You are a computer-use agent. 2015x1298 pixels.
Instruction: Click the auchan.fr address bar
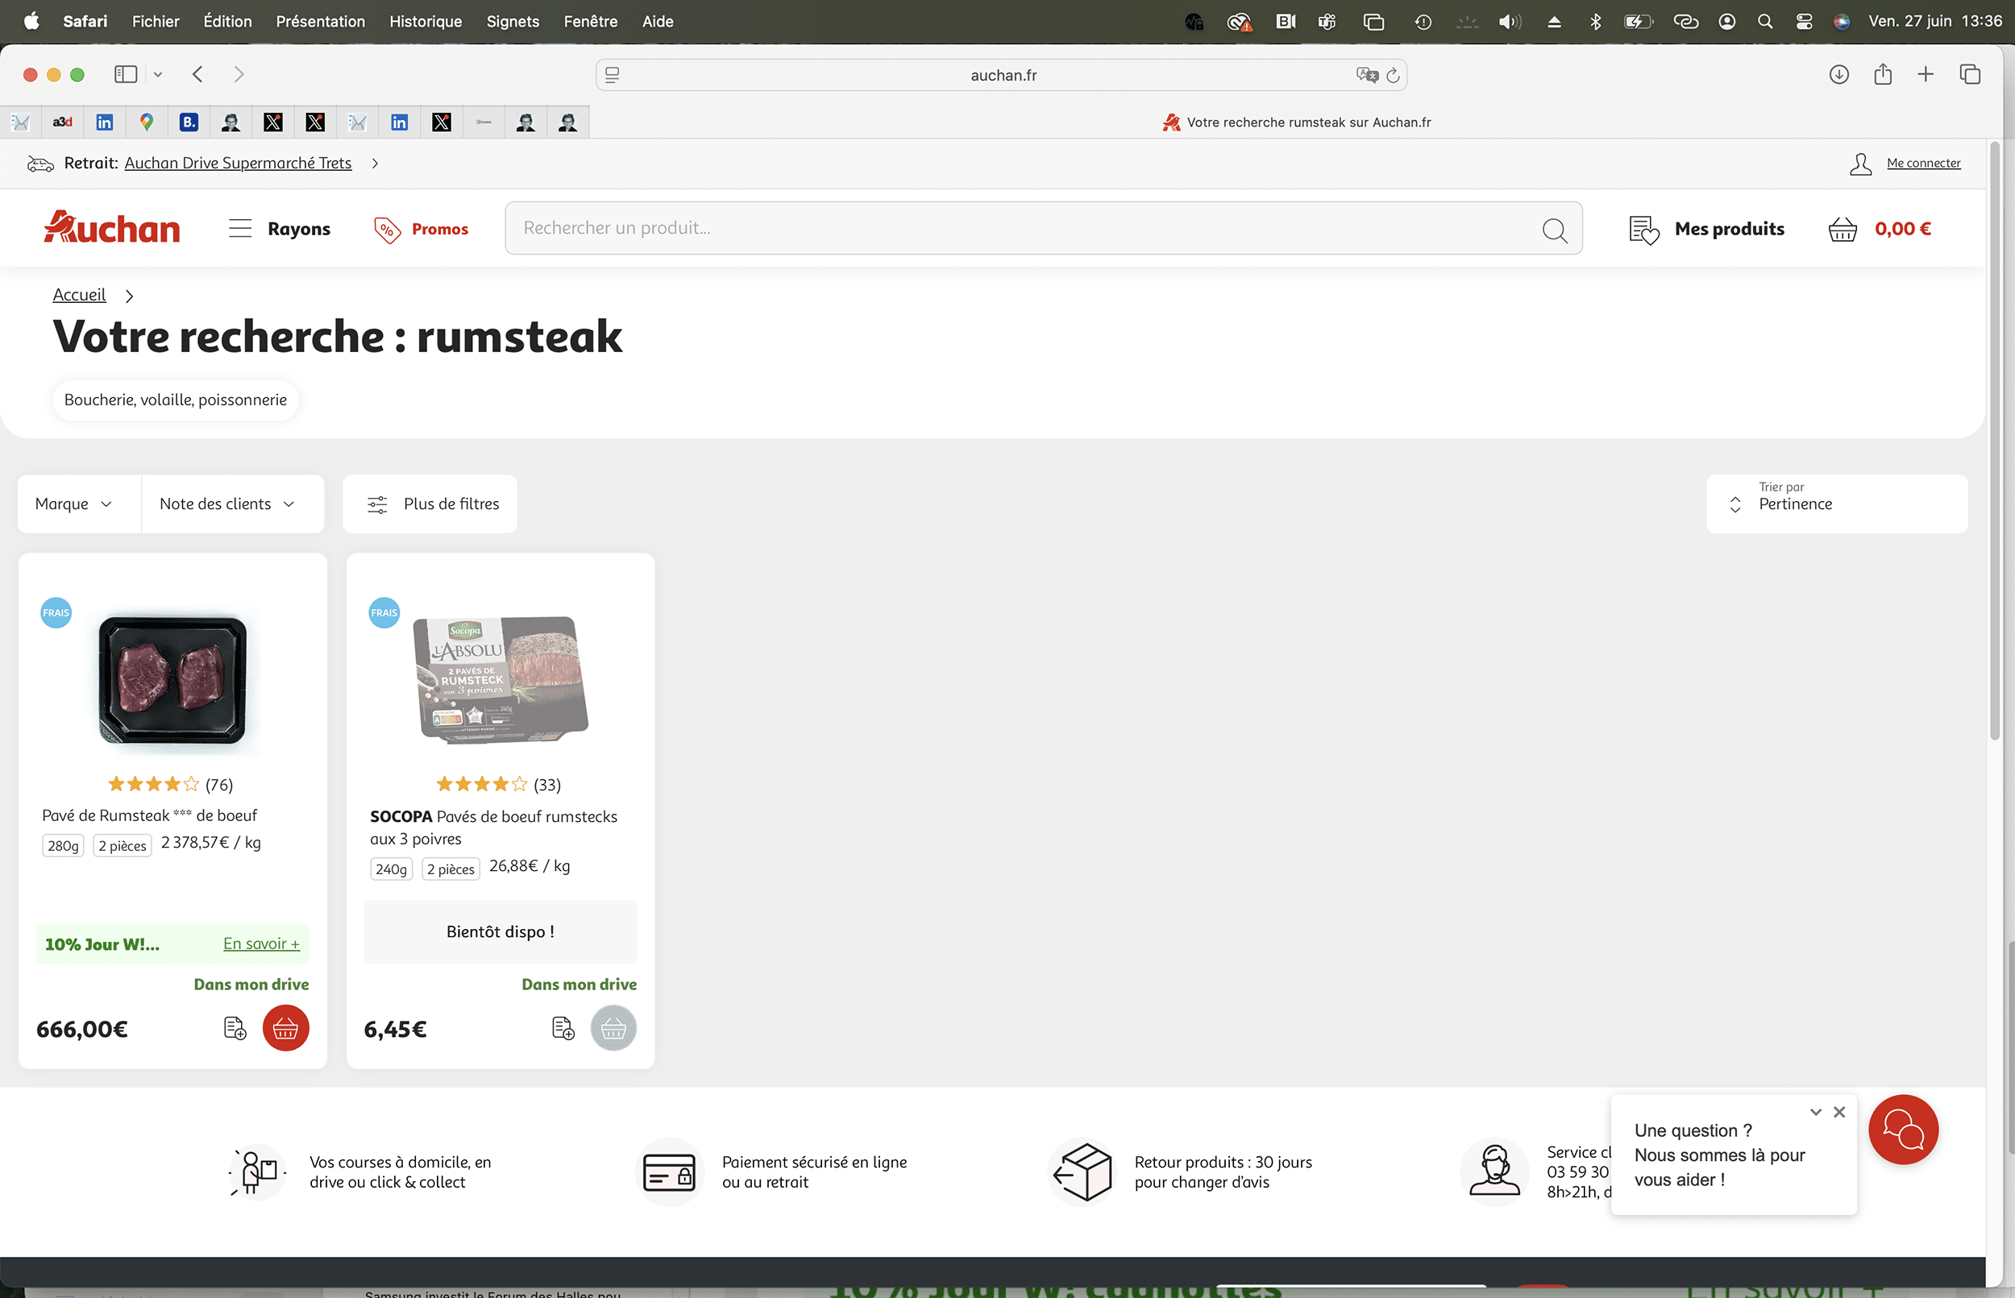click(1002, 75)
